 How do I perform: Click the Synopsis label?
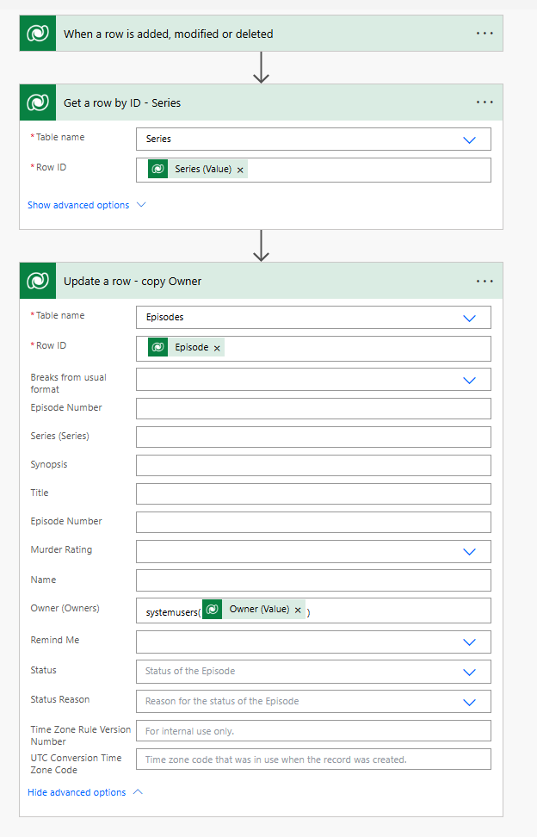pos(49,464)
